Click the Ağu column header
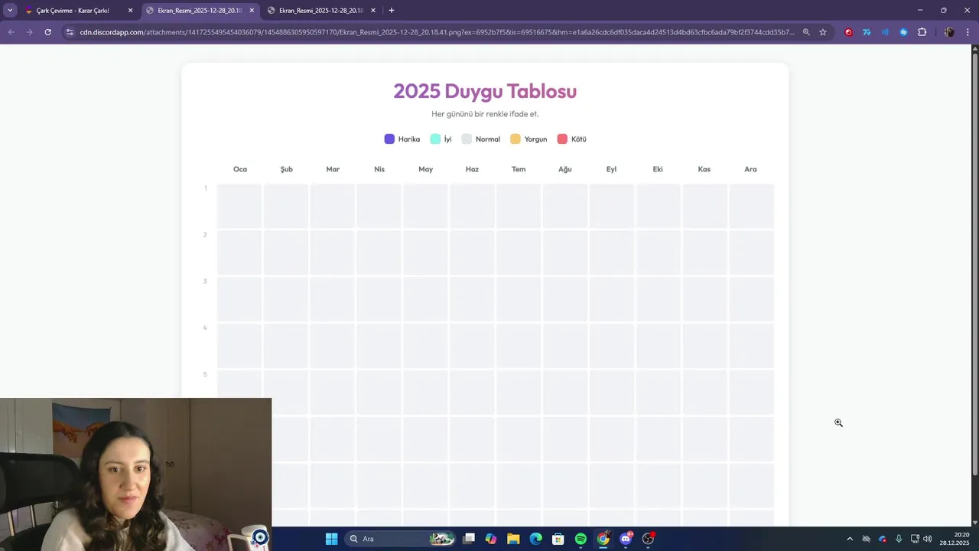The image size is (979, 551). (x=565, y=169)
